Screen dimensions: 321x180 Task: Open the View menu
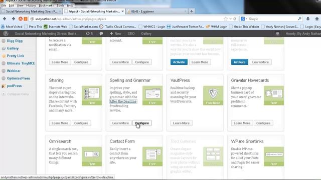20,5
